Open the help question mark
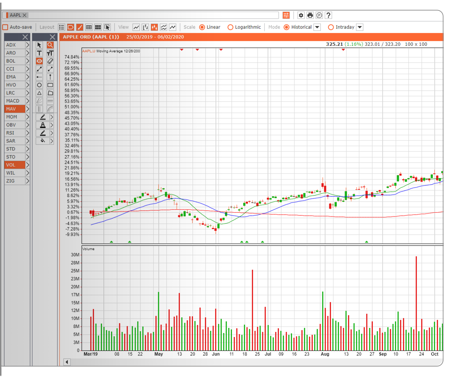The image size is (451, 377). pos(328,15)
